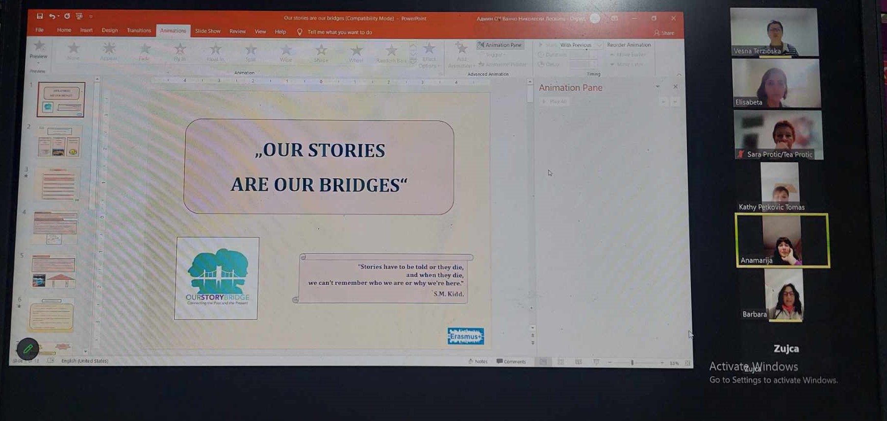The image size is (887, 421).
Task: Click the green pen annotation icon
Action: [x=28, y=349]
